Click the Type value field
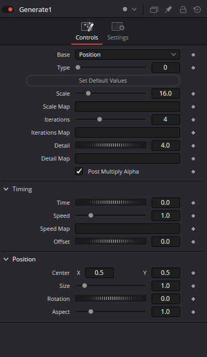 (166, 68)
